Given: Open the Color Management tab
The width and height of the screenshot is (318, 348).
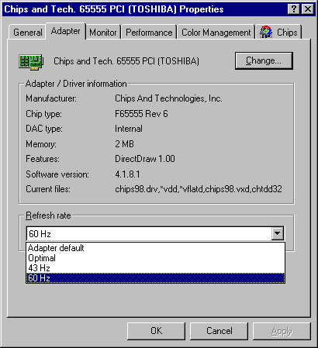Looking at the screenshot, I should 216,33.
